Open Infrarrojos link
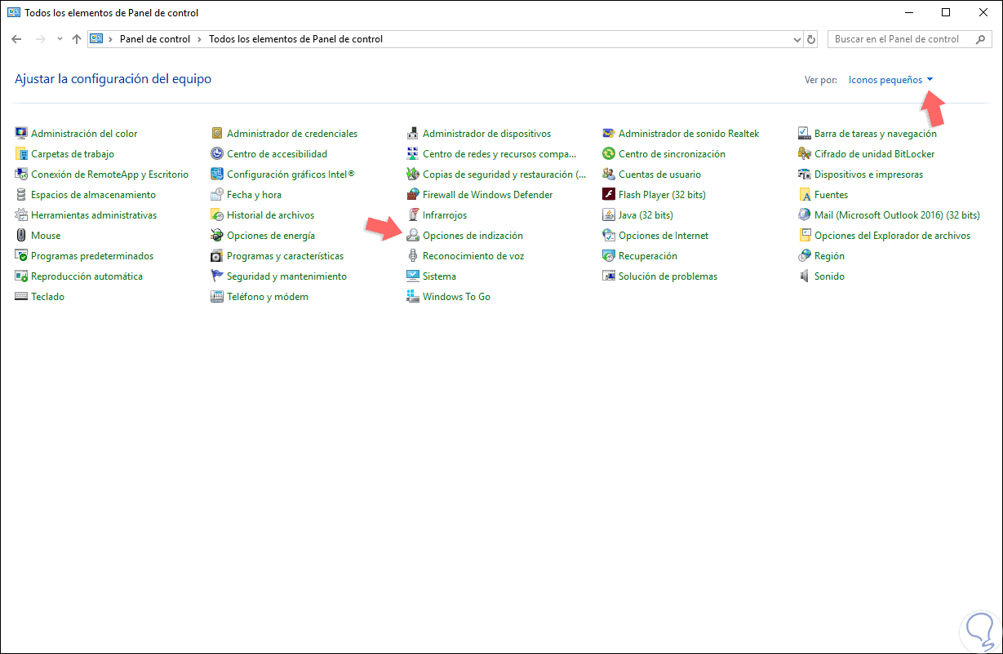 click(445, 215)
